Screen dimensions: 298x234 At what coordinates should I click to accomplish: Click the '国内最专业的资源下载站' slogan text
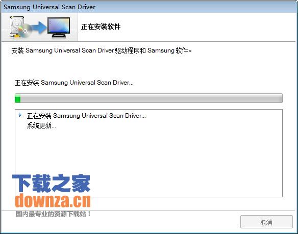(x=53, y=214)
